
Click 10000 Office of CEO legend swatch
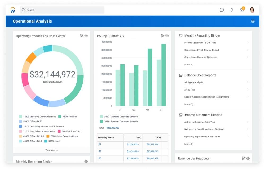pos(59,131)
